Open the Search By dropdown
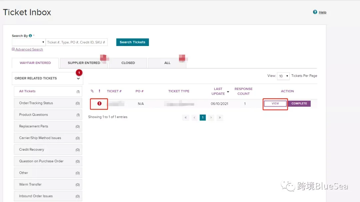 [x=29, y=42]
